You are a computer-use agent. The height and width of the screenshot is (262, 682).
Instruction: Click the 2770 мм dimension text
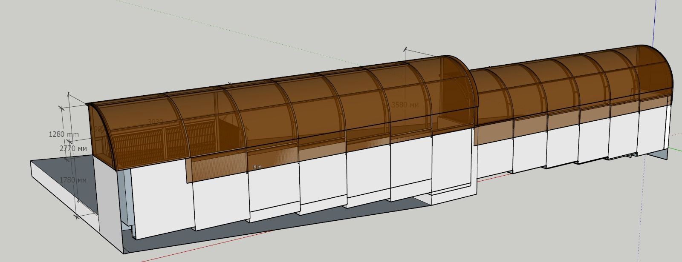click(73, 149)
